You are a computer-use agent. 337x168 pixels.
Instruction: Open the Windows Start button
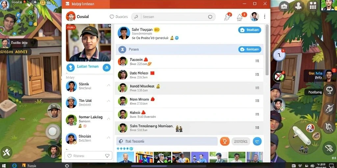pyautogui.click(x=3, y=166)
